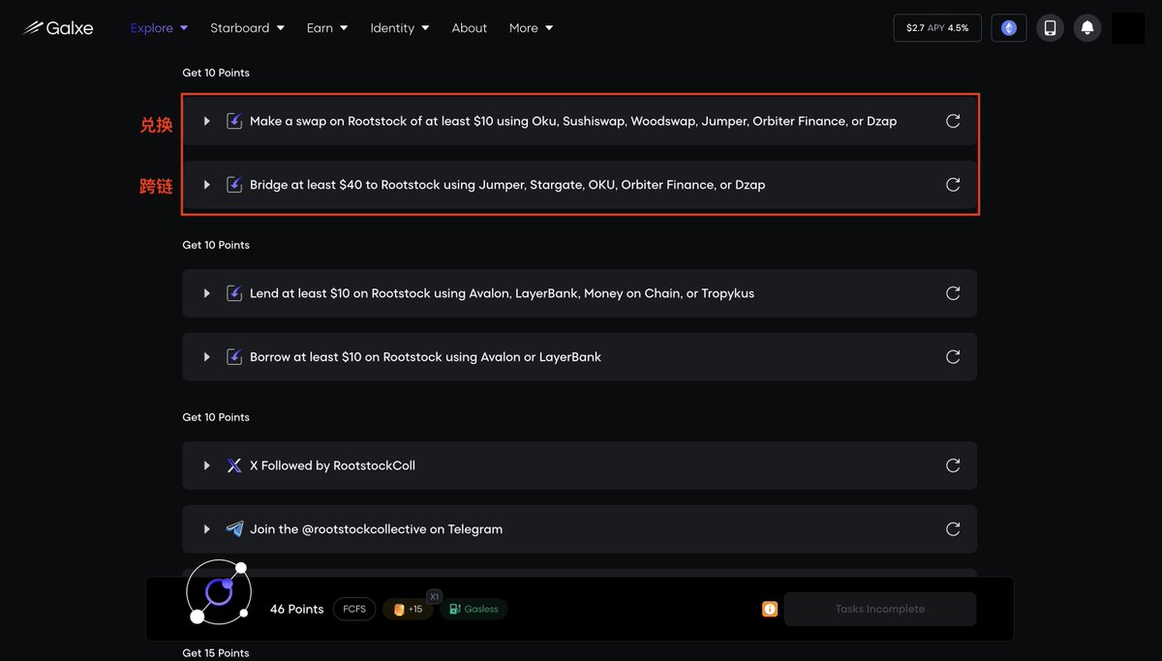The height and width of the screenshot is (661, 1162).
Task: Click the orange info icon
Action: [x=770, y=609]
